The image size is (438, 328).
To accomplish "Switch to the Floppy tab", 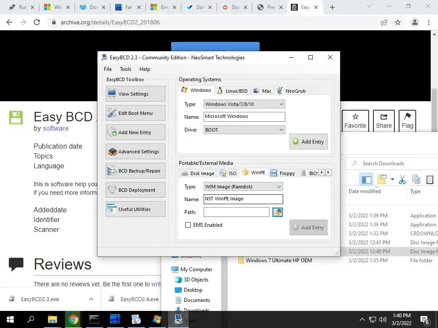I will click(x=283, y=173).
